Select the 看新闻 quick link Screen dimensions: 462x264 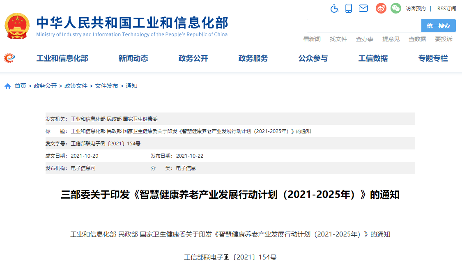click(x=312, y=39)
